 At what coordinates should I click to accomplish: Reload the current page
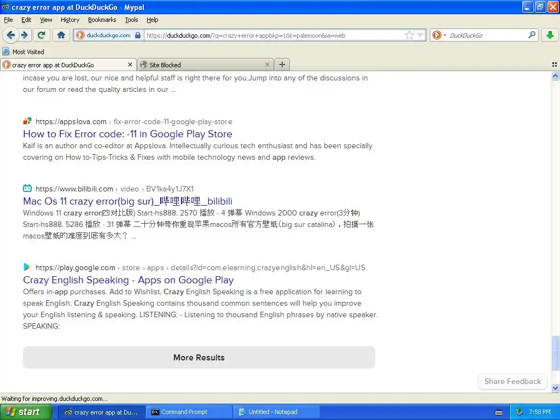click(x=42, y=35)
